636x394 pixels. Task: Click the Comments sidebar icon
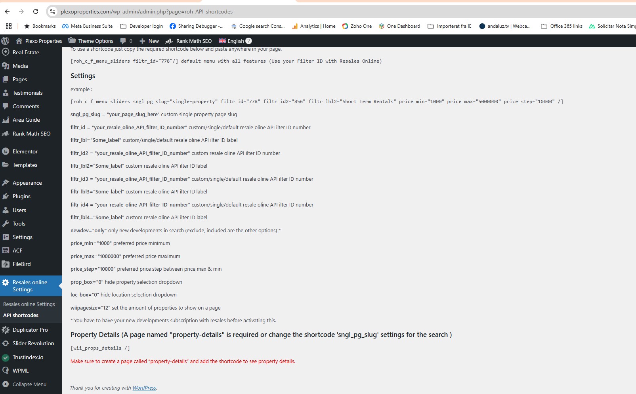coord(6,106)
